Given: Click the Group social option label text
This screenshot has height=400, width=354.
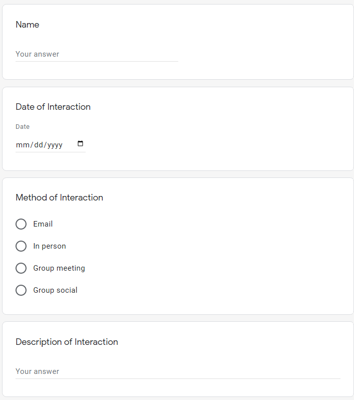Looking at the screenshot, I should 55,290.
